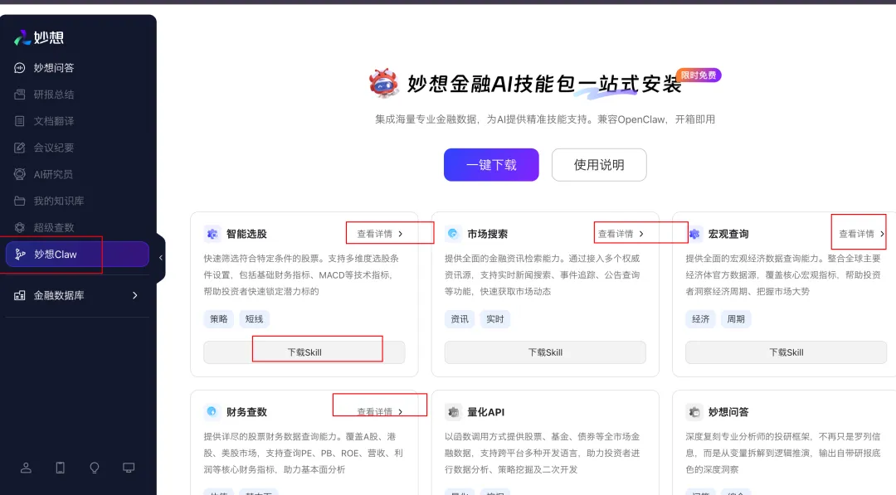Click the 超级查数 sidebar icon
The image size is (896, 495).
pos(19,227)
